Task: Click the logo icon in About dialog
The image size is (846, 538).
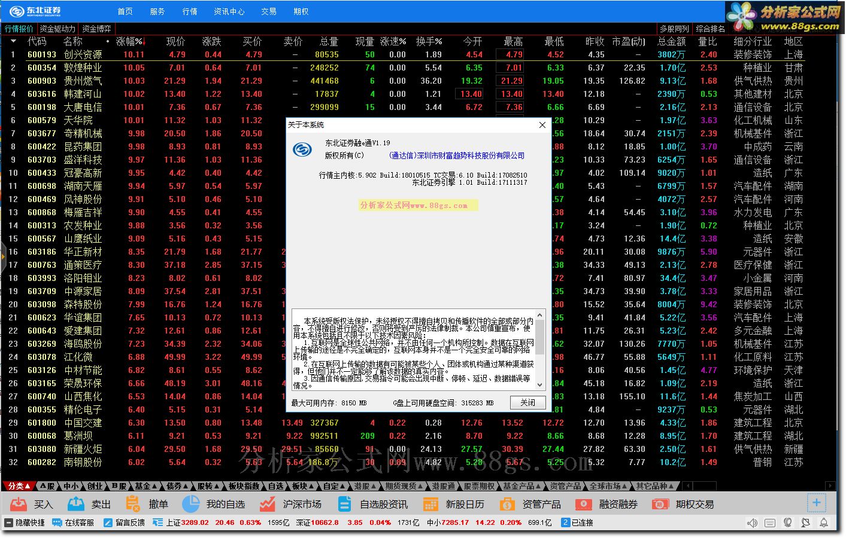Action: (x=302, y=149)
